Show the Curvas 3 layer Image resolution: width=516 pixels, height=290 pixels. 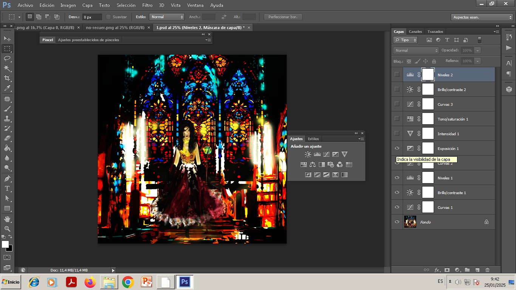tap(397, 104)
